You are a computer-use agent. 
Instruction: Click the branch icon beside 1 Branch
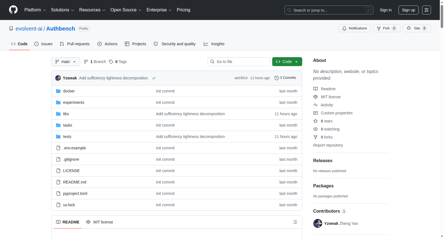pyautogui.click(x=86, y=62)
